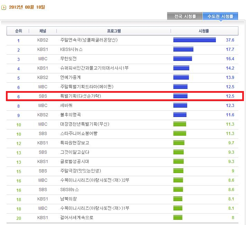Click channel MBC in the 세바퀴 row
This screenshot has width=246, height=225.
pos(43,106)
